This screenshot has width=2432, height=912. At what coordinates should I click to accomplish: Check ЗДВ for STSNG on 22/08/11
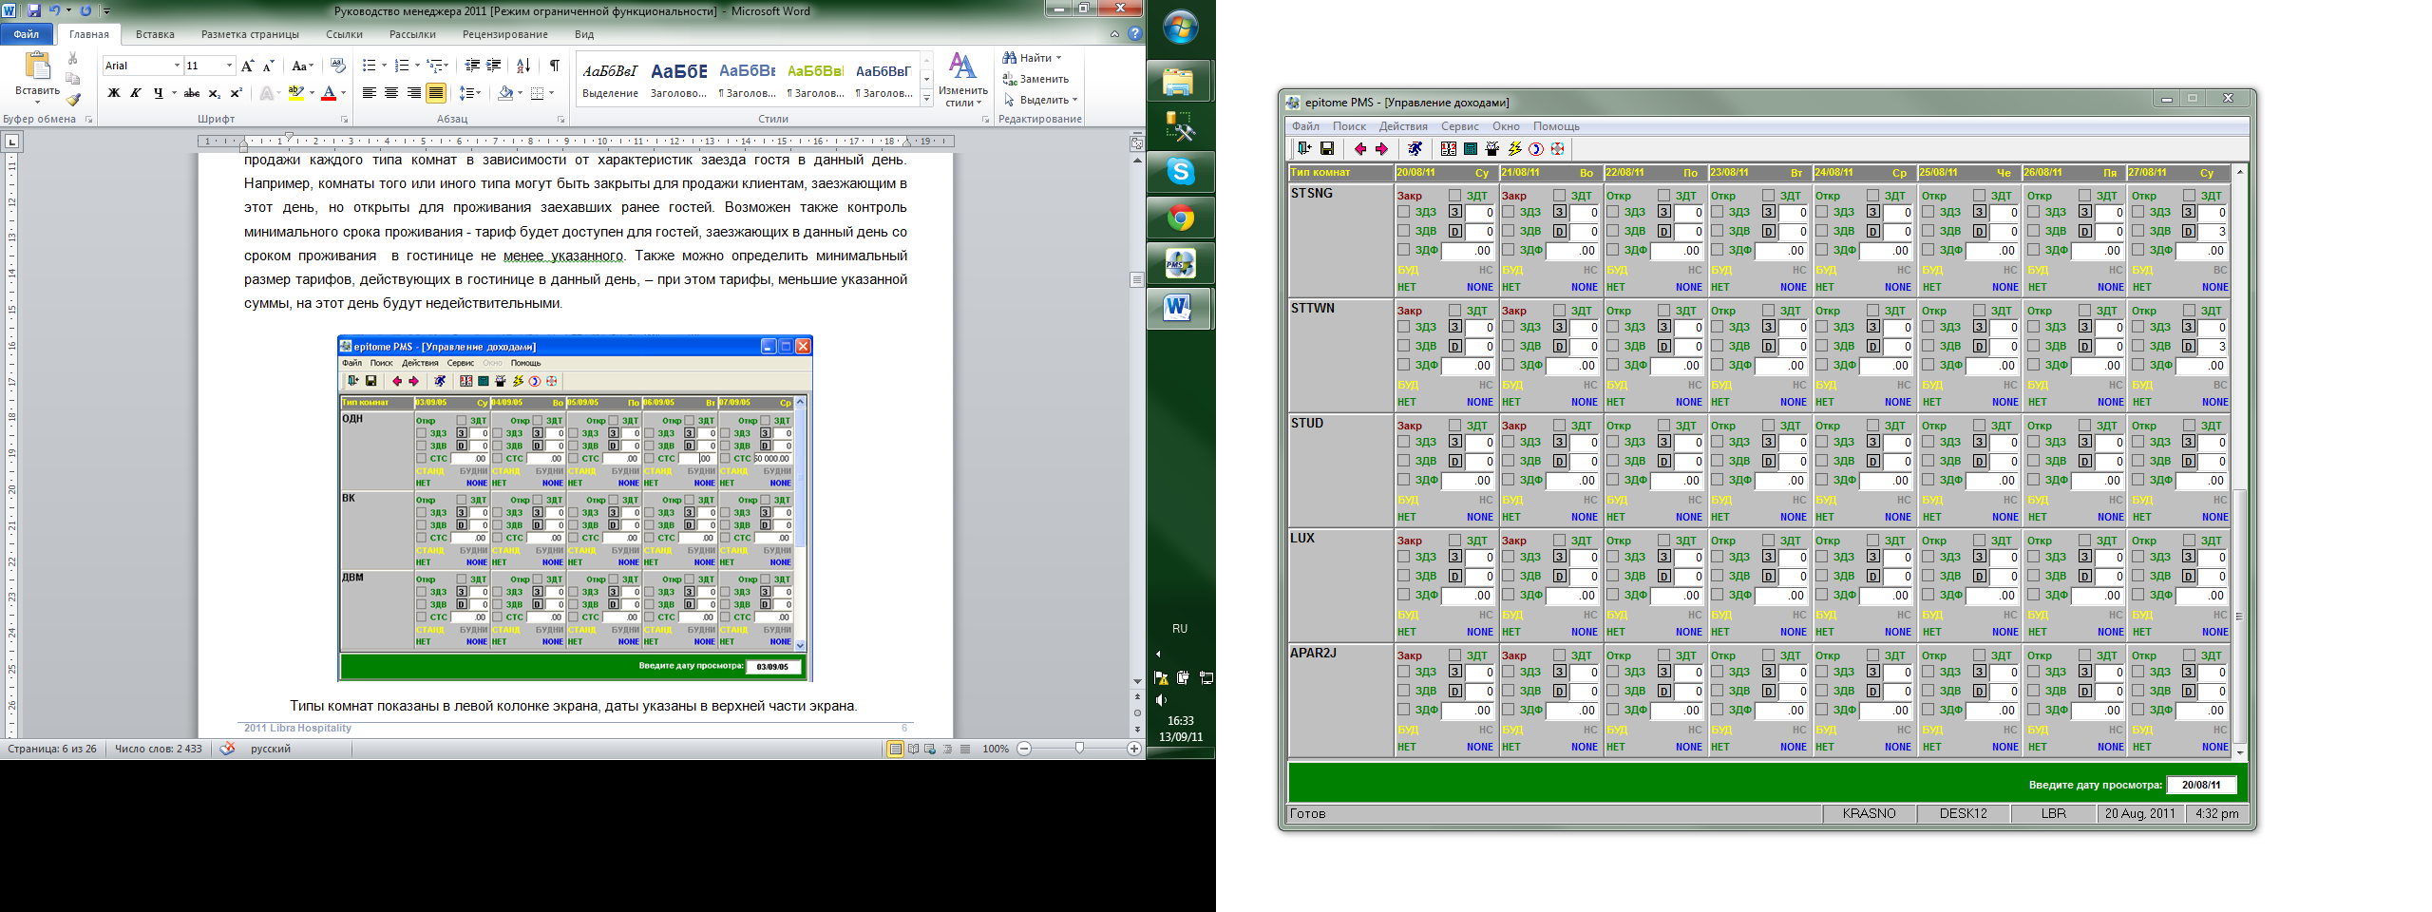pyautogui.click(x=1612, y=231)
